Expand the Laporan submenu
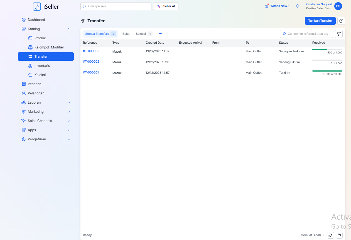This screenshot has height=240, width=351. (x=69, y=102)
